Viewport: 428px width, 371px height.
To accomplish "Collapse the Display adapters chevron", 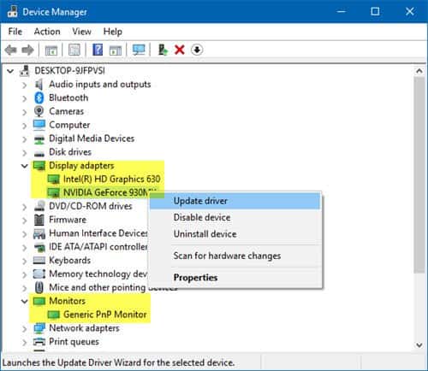I will pos(25,166).
